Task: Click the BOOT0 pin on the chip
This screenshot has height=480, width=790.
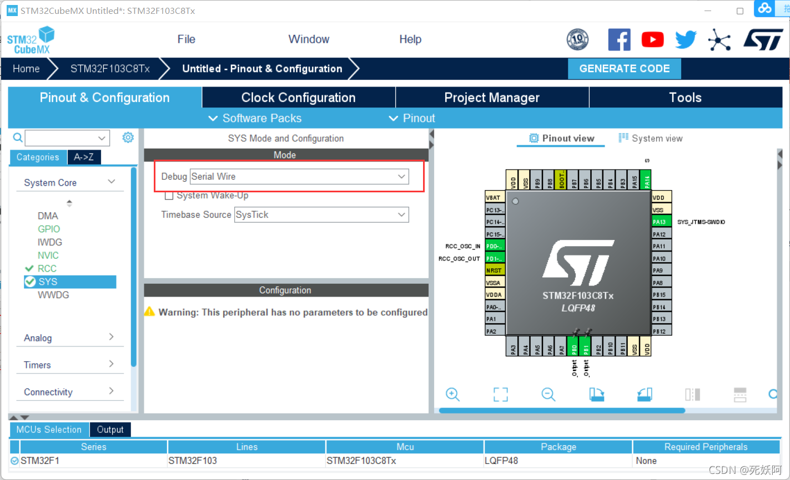Action: (x=562, y=180)
